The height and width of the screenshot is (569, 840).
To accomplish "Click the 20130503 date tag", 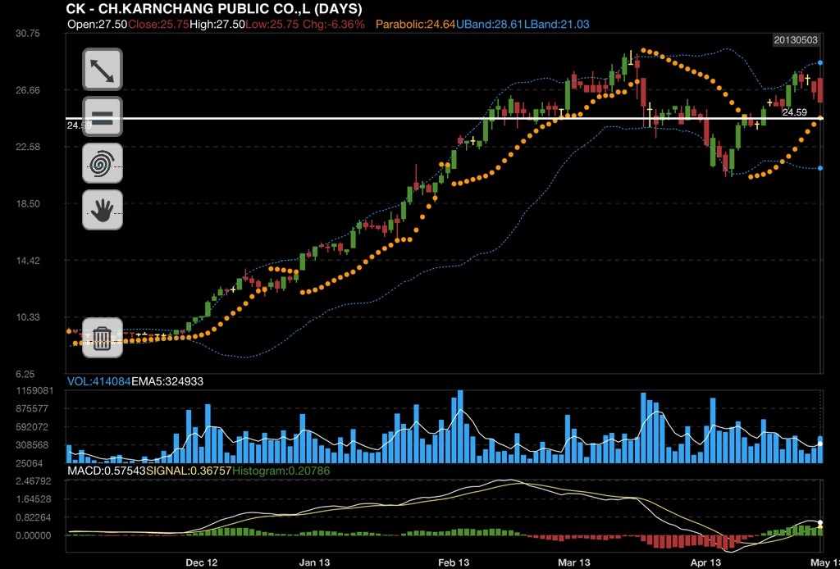I will point(796,40).
